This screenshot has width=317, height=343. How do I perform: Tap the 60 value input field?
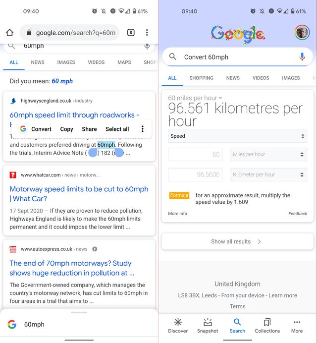point(195,155)
